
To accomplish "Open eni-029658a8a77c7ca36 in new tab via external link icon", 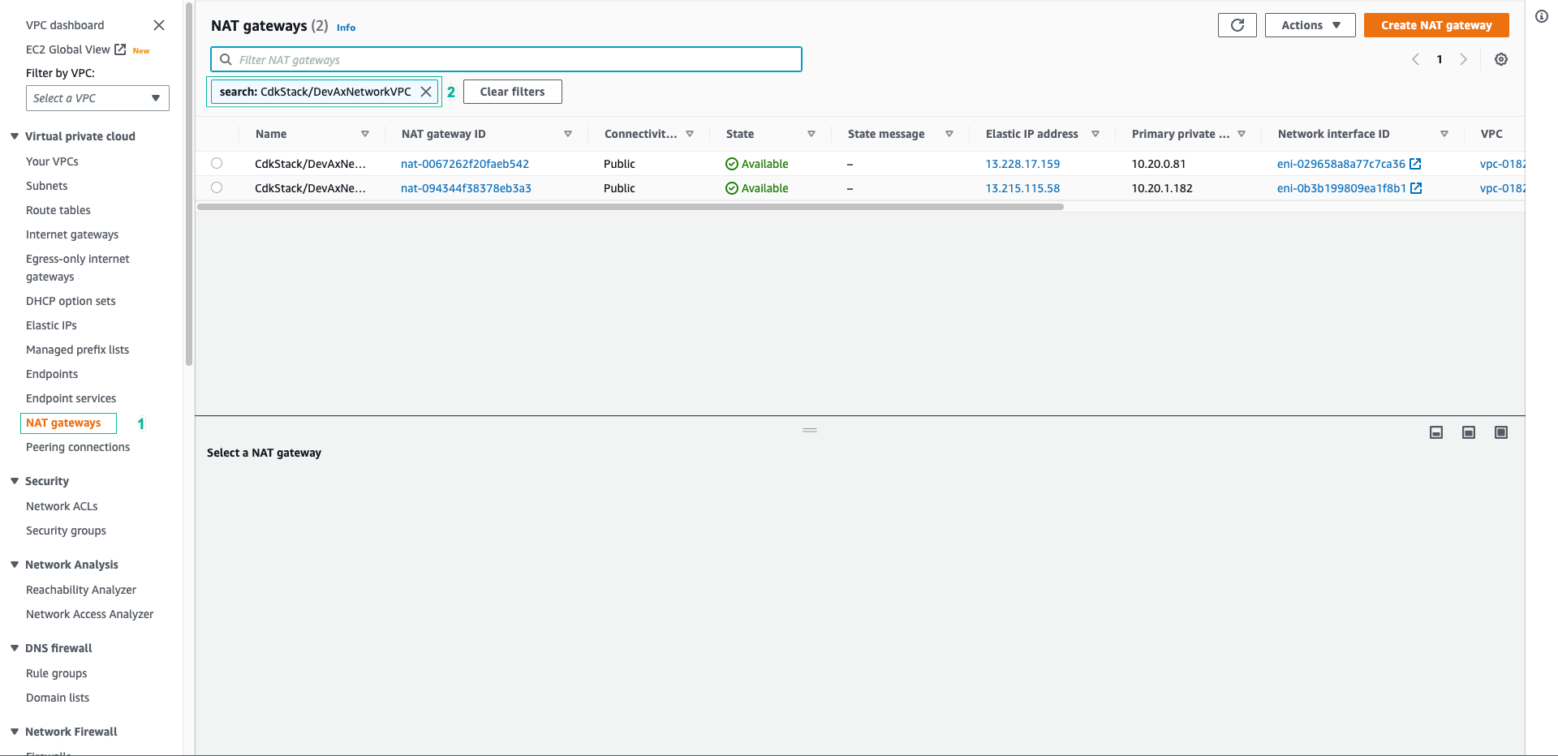I will 1417,163.
